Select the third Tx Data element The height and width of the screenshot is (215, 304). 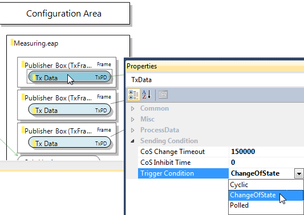pyautogui.click(x=70, y=143)
